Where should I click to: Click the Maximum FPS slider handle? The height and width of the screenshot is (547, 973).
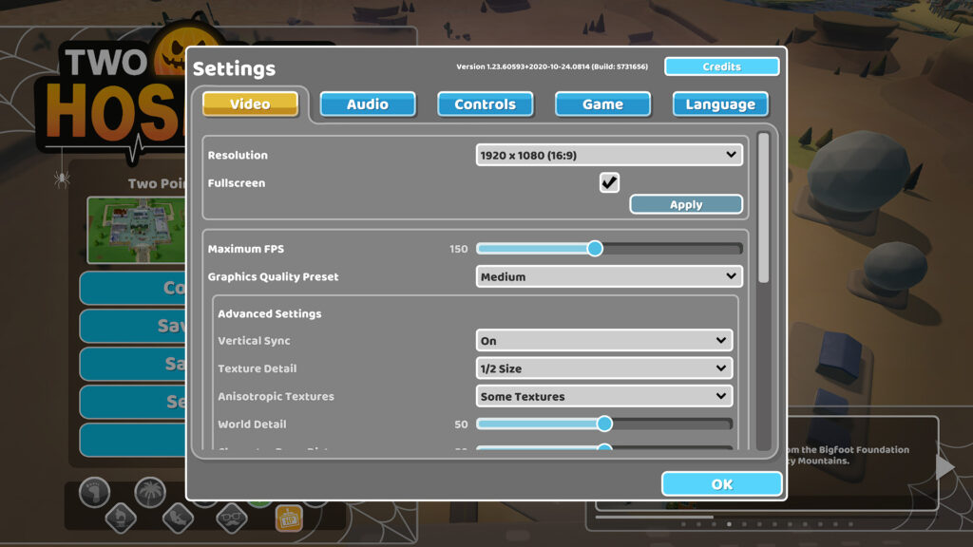point(595,249)
